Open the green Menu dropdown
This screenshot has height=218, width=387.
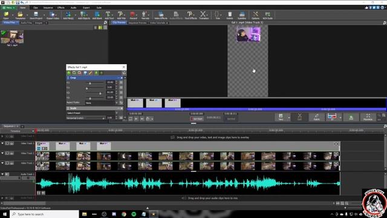[8, 8]
